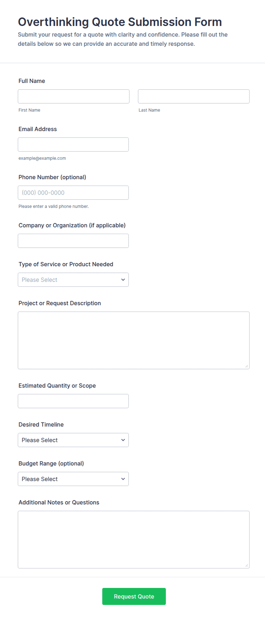This screenshot has height=619, width=265.
Task: Select the Estimated Quantity or Scope field
Action: point(73,401)
